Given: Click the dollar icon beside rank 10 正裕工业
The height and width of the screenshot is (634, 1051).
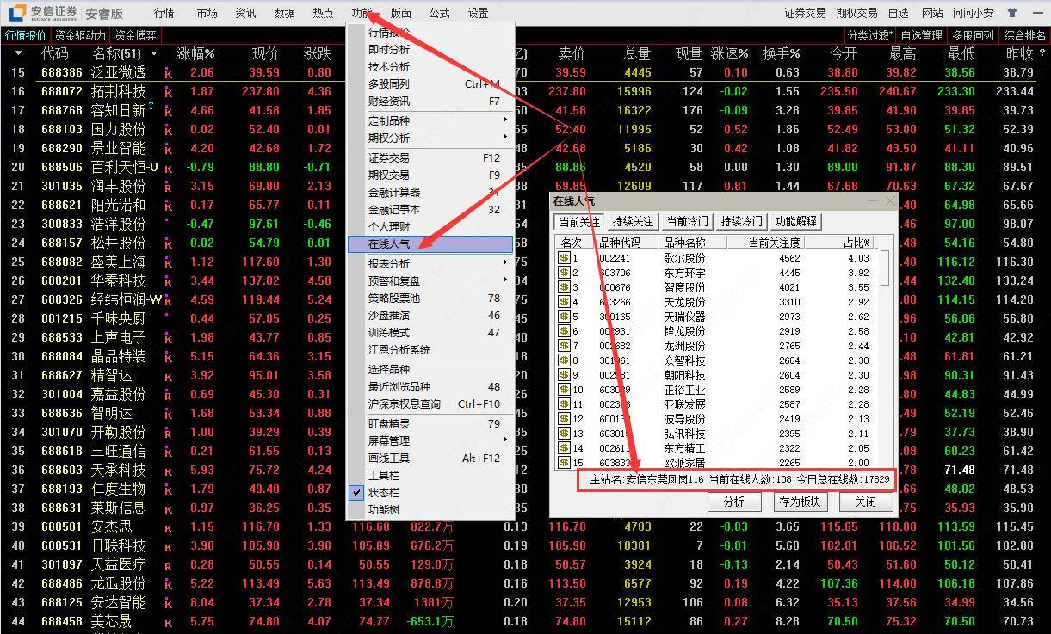Looking at the screenshot, I should (565, 390).
